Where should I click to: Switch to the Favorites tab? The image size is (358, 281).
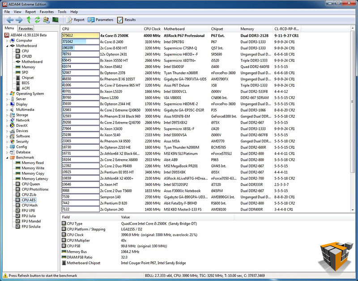[26, 29]
